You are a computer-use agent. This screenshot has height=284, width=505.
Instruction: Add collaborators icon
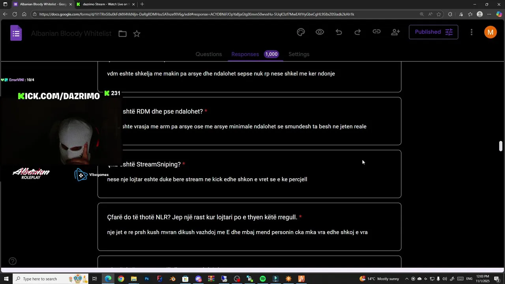[395, 32]
